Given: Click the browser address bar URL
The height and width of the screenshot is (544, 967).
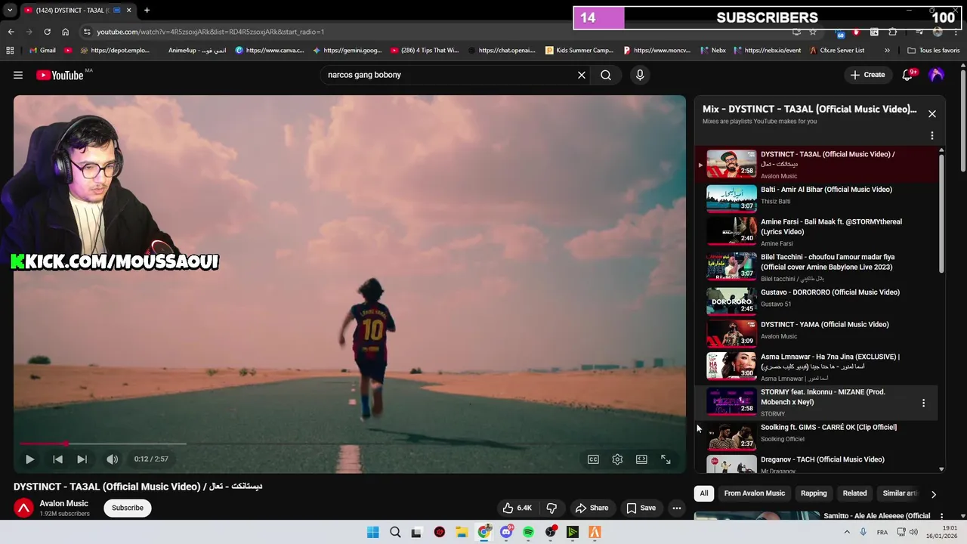Looking at the screenshot, I should [x=211, y=32].
